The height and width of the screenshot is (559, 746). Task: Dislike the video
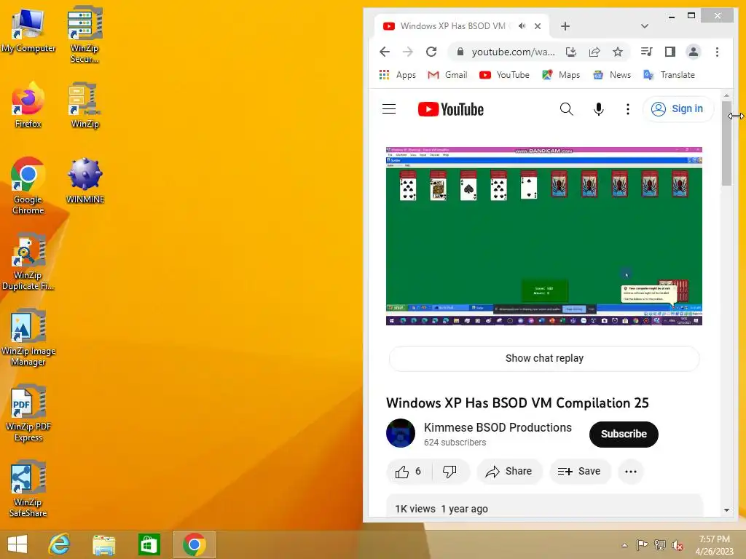450,472
